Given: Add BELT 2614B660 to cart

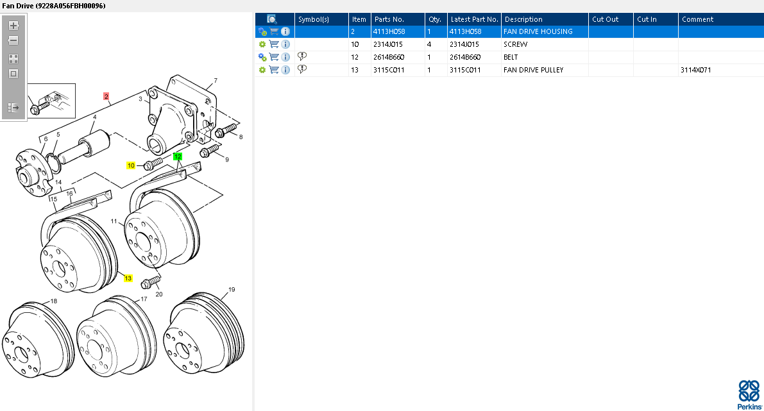Looking at the screenshot, I should (x=274, y=57).
